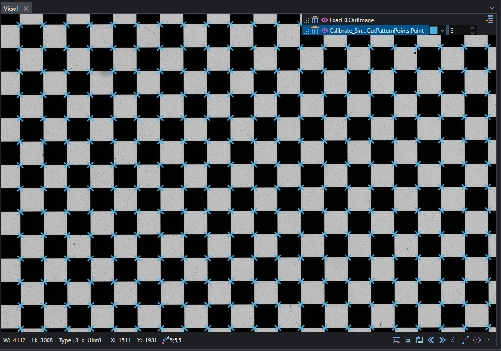Open the profile chart tool icon
Screen dimensions: 501x351
click(x=408, y=340)
